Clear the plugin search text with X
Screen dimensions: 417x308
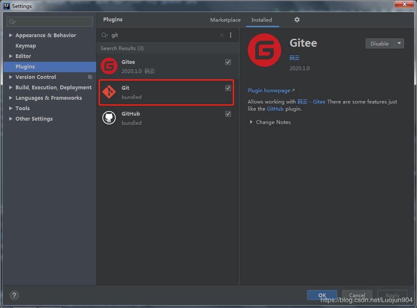pos(221,35)
